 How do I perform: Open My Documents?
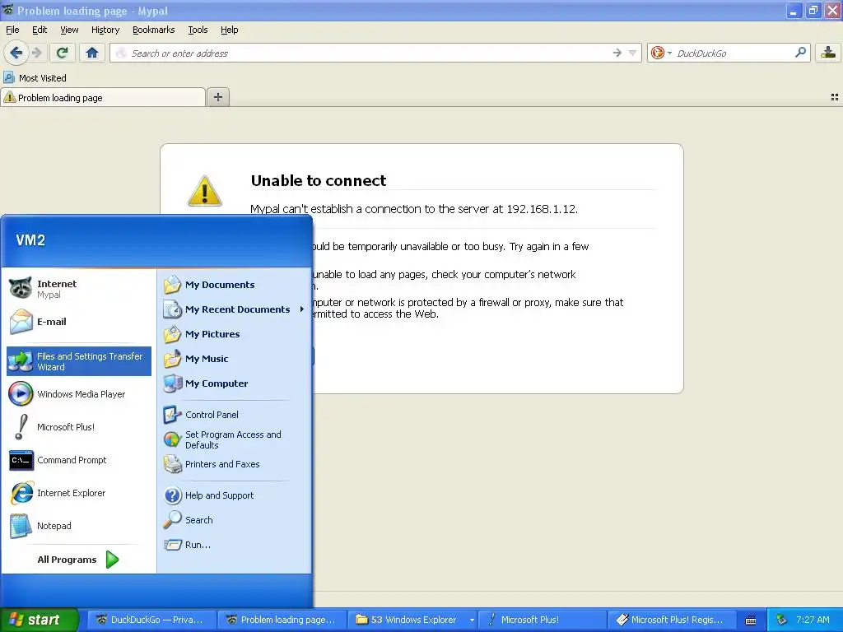click(x=234, y=284)
